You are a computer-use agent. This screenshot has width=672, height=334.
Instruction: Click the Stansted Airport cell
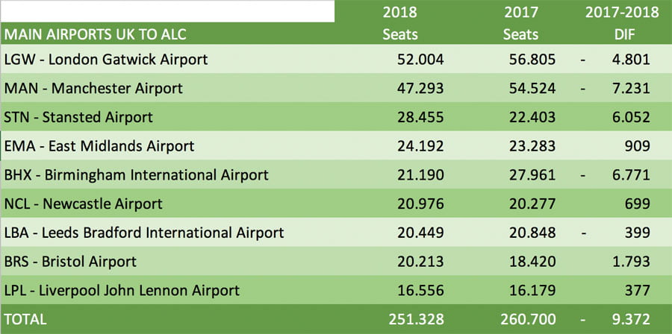78,117
